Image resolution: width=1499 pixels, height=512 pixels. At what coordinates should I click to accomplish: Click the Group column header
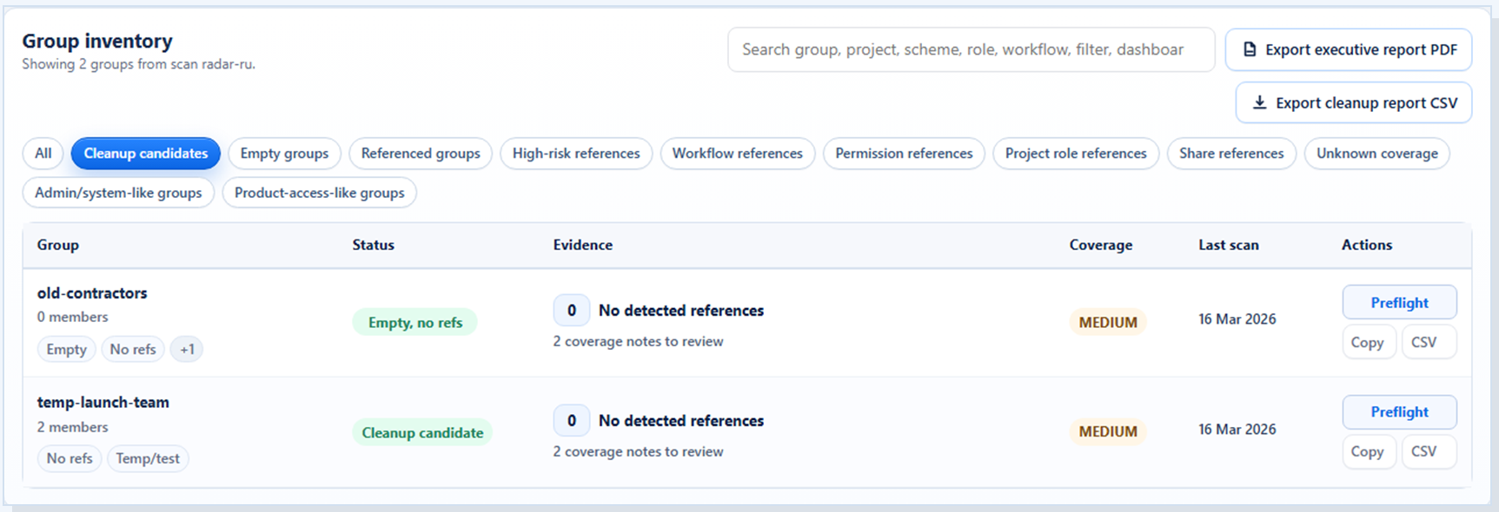point(57,245)
